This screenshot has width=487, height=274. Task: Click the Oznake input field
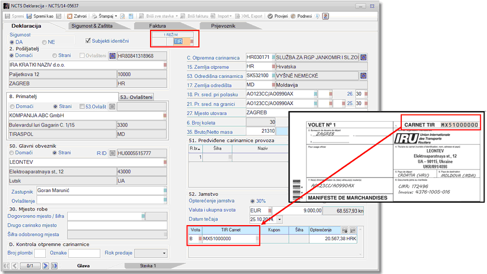pyautogui.click(x=84, y=253)
